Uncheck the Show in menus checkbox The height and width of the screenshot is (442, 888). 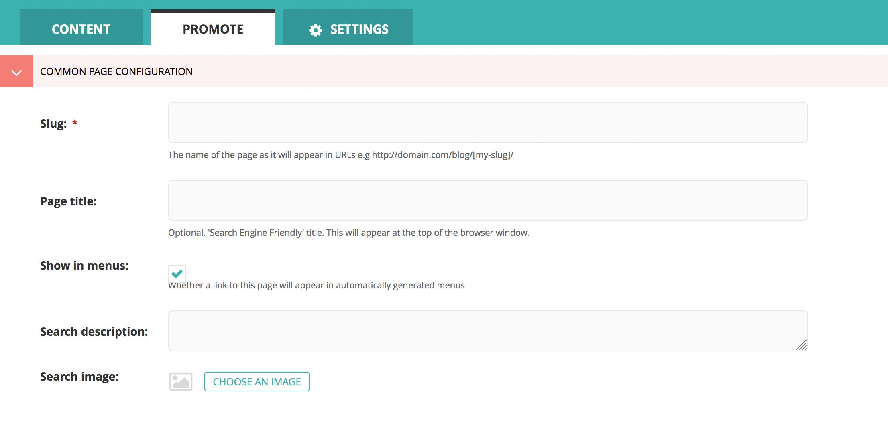click(177, 274)
